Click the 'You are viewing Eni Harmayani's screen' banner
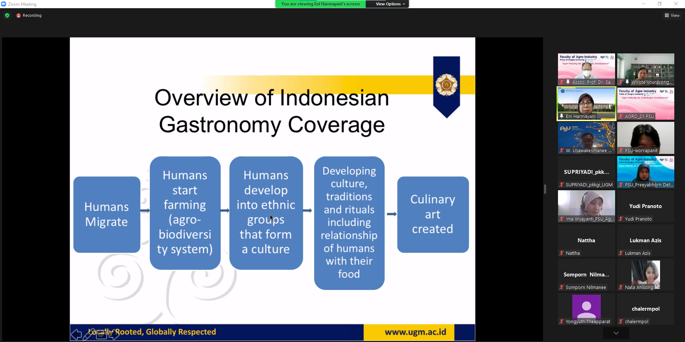Image resolution: width=685 pixels, height=342 pixels. [320, 4]
